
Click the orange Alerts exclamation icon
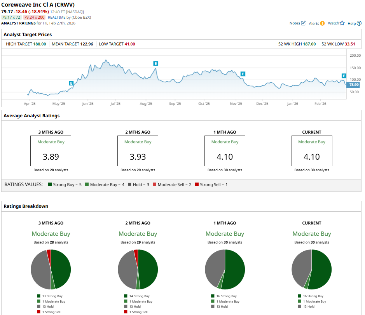(x=322, y=23)
